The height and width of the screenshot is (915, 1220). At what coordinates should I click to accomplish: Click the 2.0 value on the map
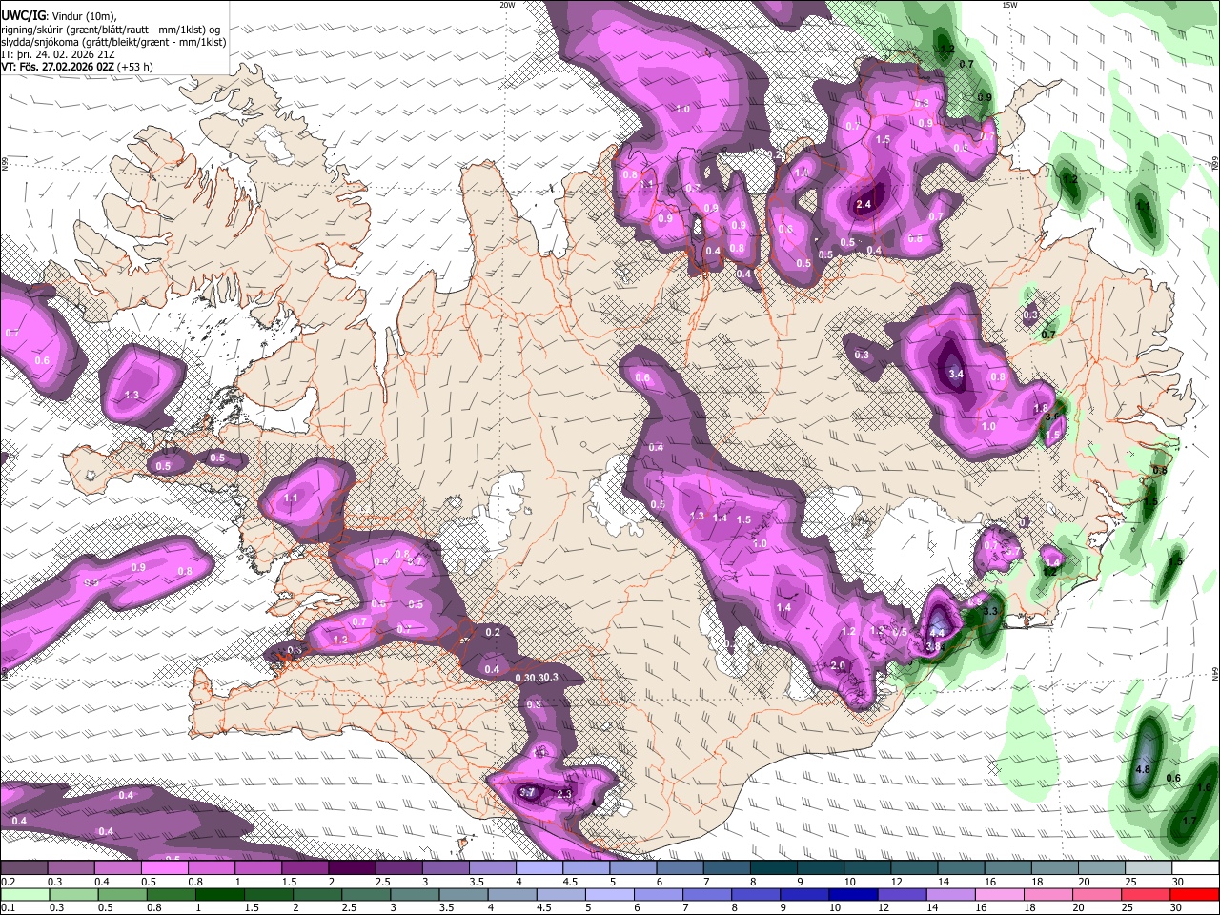[838, 665]
